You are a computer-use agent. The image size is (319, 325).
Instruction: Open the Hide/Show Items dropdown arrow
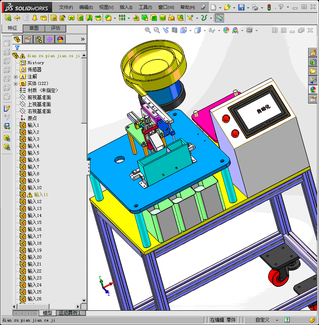[219, 30]
